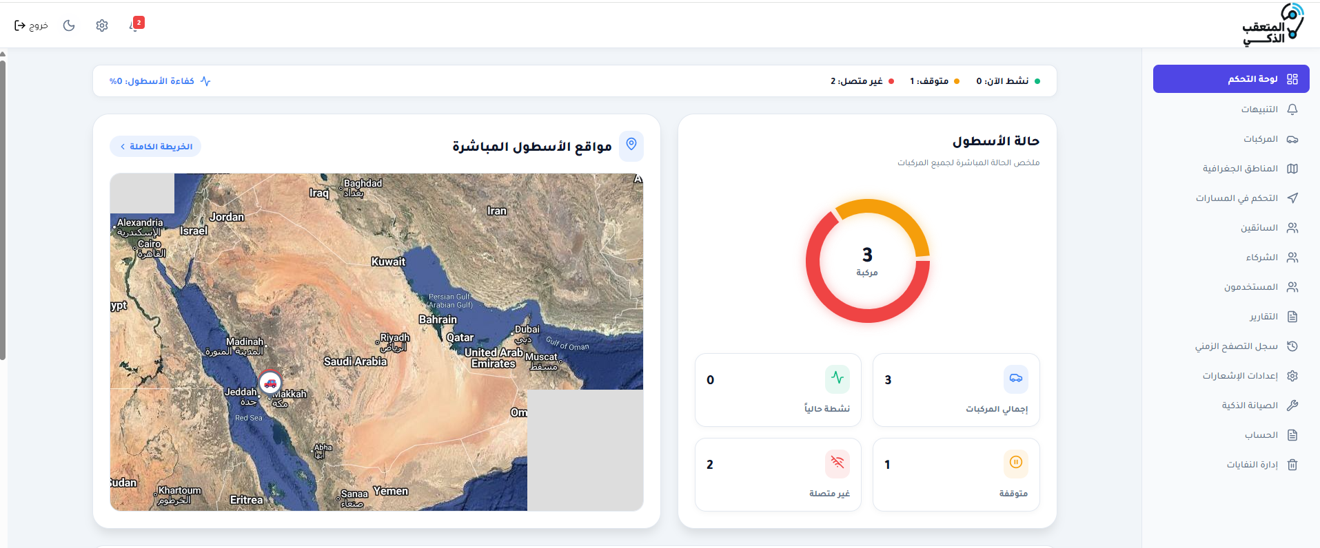This screenshot has width=1320, height=548.
Task: Click the wifi-off icon on the غير متصلة card
Action: 837,463
